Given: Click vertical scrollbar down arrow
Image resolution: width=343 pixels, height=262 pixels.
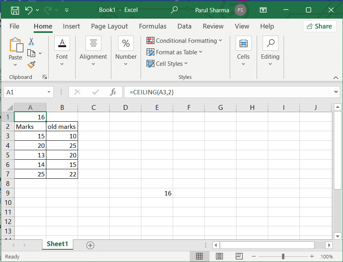Looking at the screenshot, I should point(337,236).
